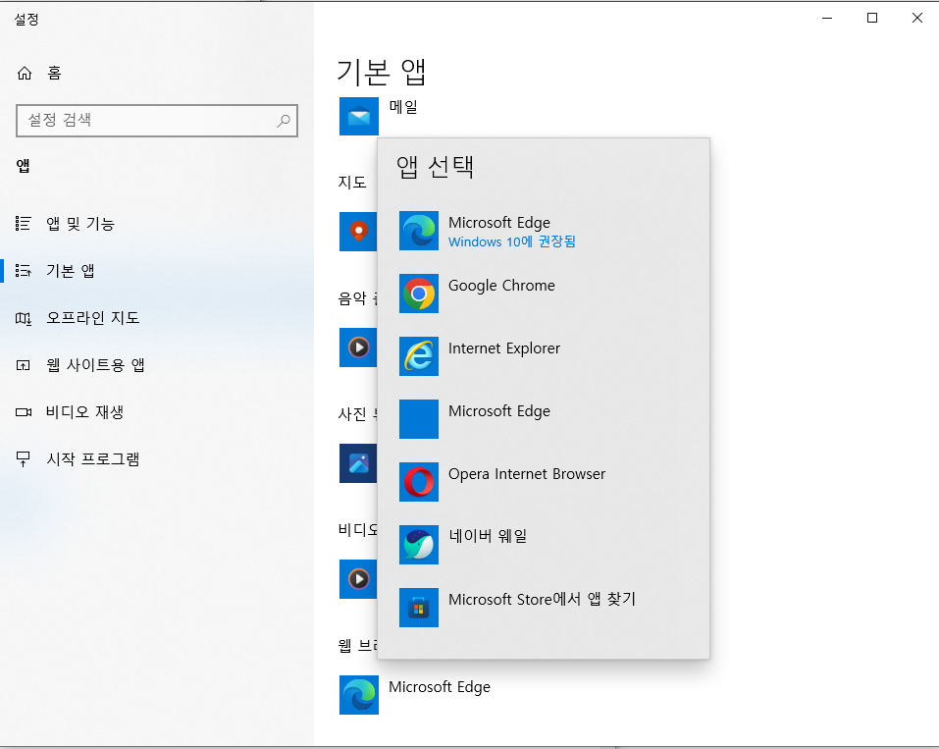Click current browser Microsoft Edge label below popup

[440, 687]
